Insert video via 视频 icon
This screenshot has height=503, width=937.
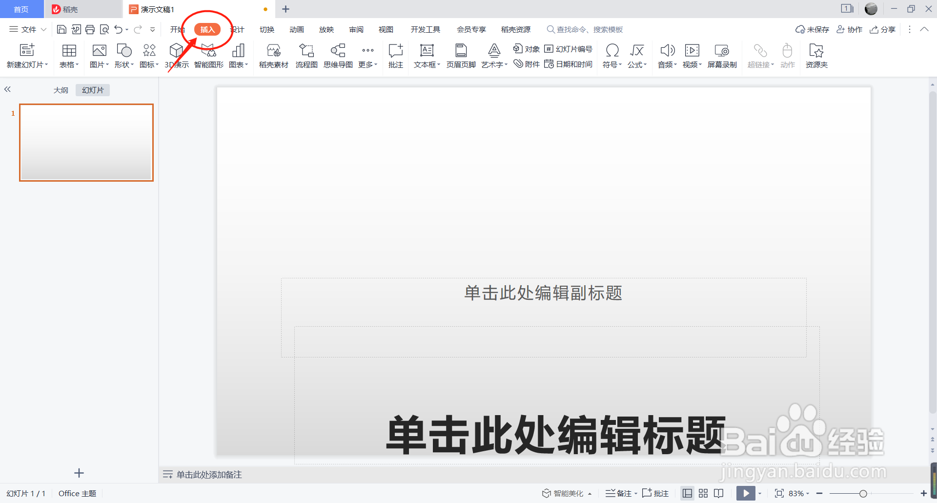[x=692, y=50]
